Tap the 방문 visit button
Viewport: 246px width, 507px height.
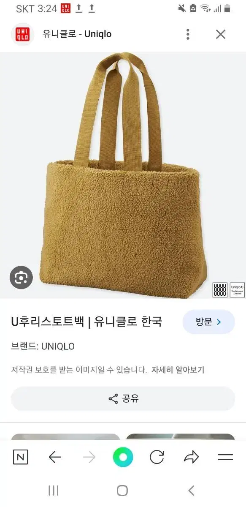[208, 322]
